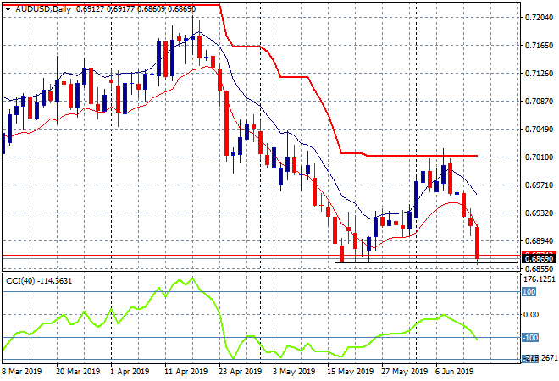Select the thick red resistance line at 0.70100

pos(423,156)
